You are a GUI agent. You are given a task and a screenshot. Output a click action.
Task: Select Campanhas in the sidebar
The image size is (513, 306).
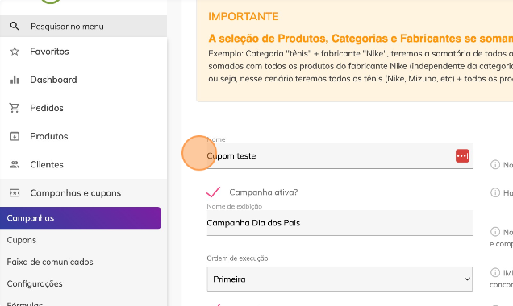pyautogui.click(x=81, y=218)
